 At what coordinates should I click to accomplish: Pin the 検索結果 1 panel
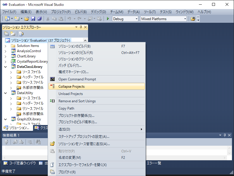(x=225, y=135)
